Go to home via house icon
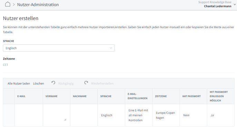Viewport: 237px width, 128px height. [x=8, y=4]
